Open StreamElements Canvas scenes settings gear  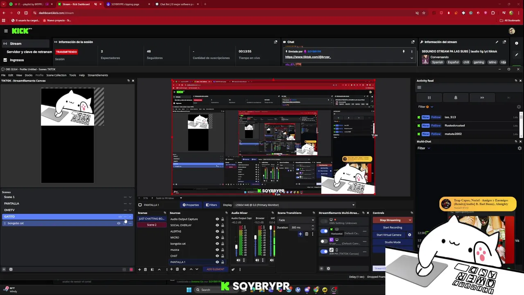(11, 269)
